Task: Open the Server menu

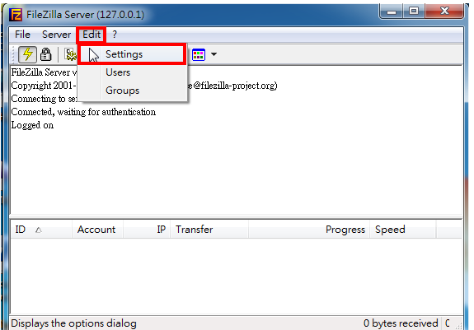Action: pos(57,35)
